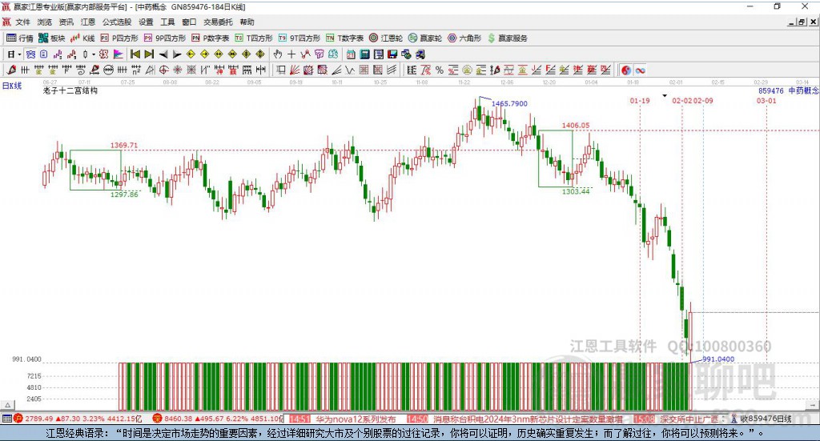Expand the 日 period dropdown arrow
The height and width of the screenshot is (441, 820).
click(21, 54)
